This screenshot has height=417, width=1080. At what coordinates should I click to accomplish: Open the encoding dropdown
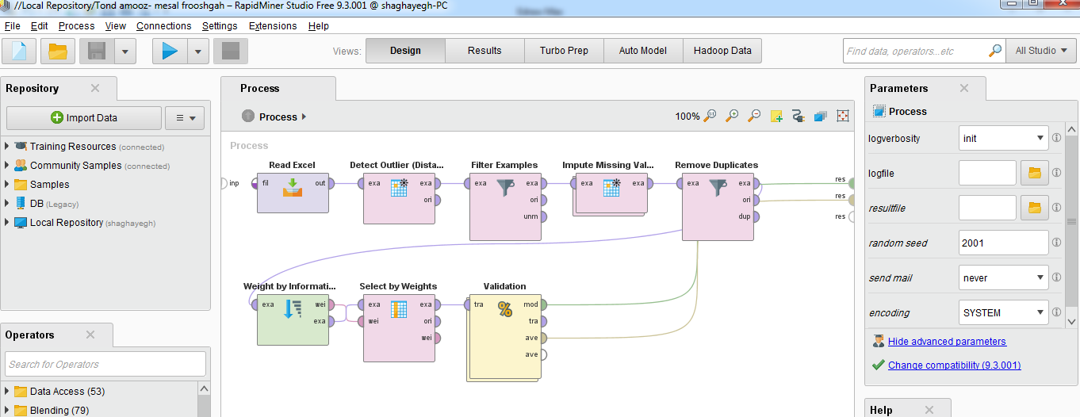[1003, 312]
